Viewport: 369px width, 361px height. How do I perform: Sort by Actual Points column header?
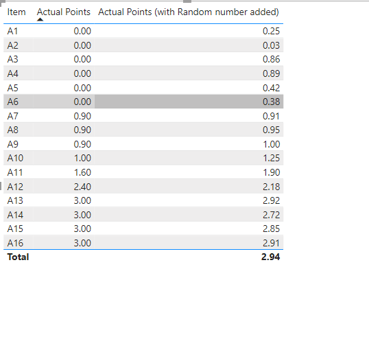[x=64, y=12]
